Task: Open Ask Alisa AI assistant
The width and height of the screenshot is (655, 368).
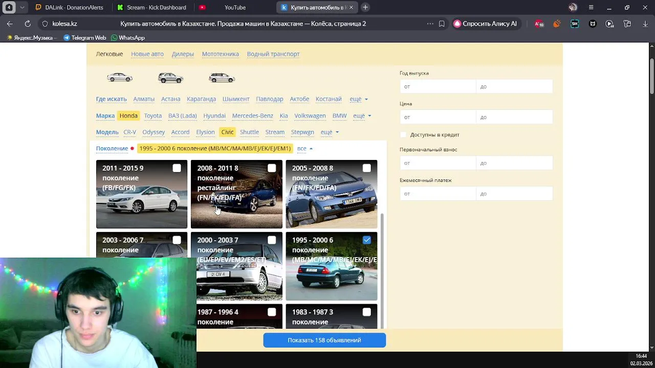Action: (485, 24)
